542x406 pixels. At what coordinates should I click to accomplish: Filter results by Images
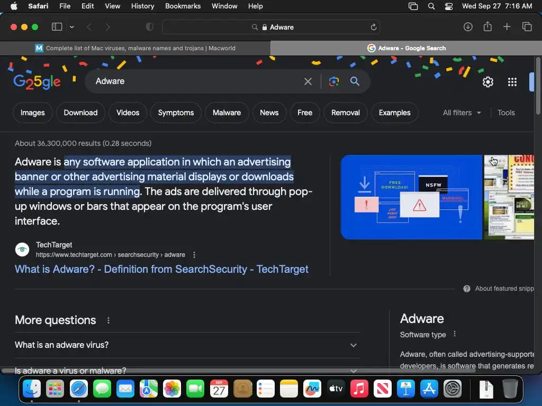click(32, 113)
